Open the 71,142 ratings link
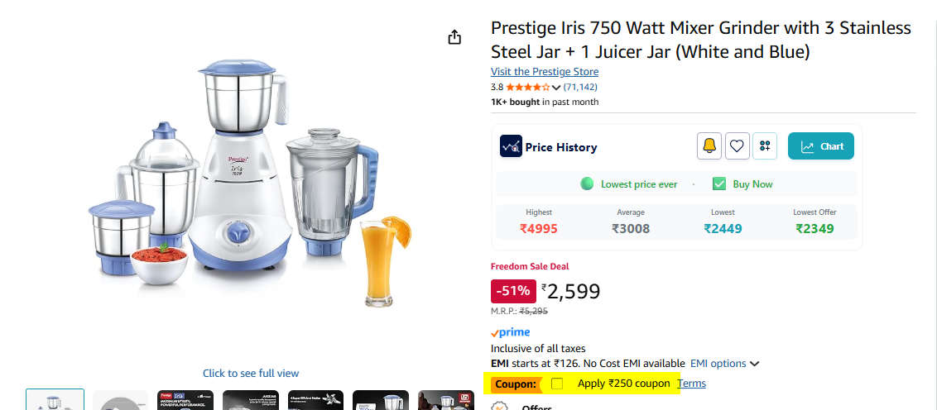This screenshot has height=410, width=937. [580, 87]
